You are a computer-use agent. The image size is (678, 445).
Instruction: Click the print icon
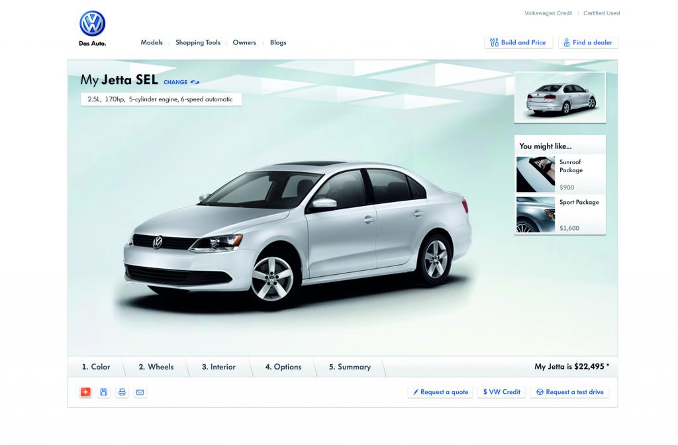(122, 392)
